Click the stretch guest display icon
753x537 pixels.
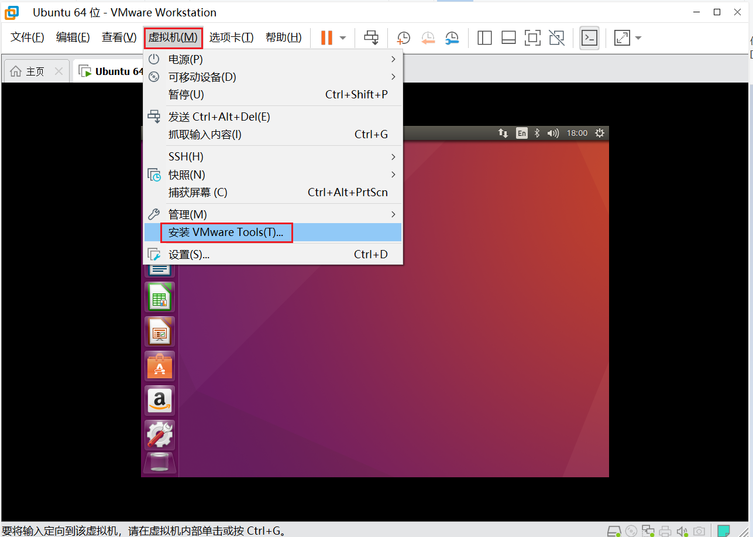click(621, 38)
